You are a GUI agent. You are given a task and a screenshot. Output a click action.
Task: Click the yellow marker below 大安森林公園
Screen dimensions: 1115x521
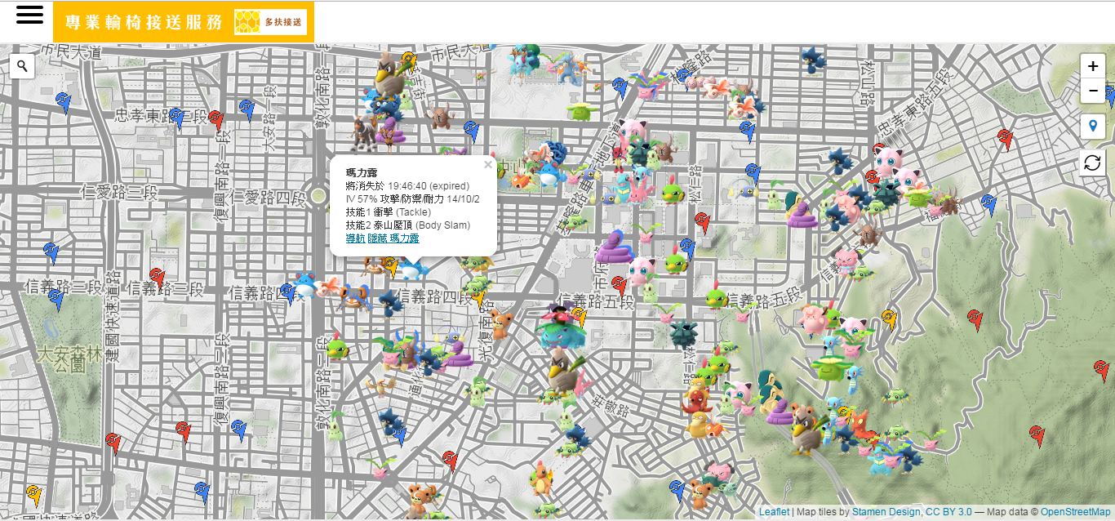coord(33,495)
